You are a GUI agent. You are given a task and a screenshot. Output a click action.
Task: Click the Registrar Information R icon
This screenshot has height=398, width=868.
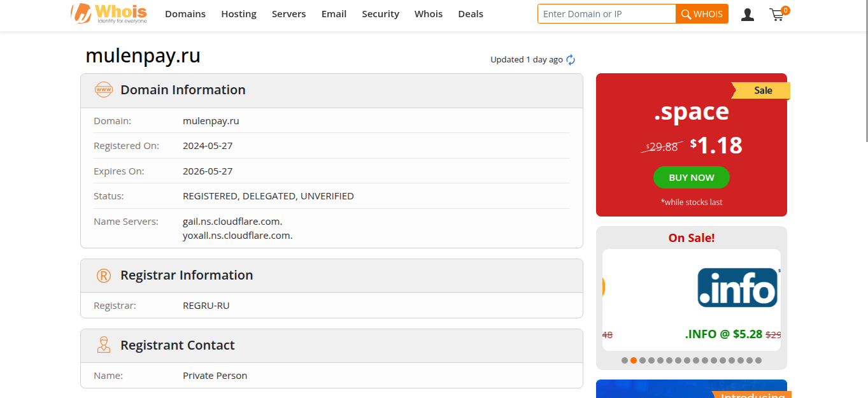point(103,275)
